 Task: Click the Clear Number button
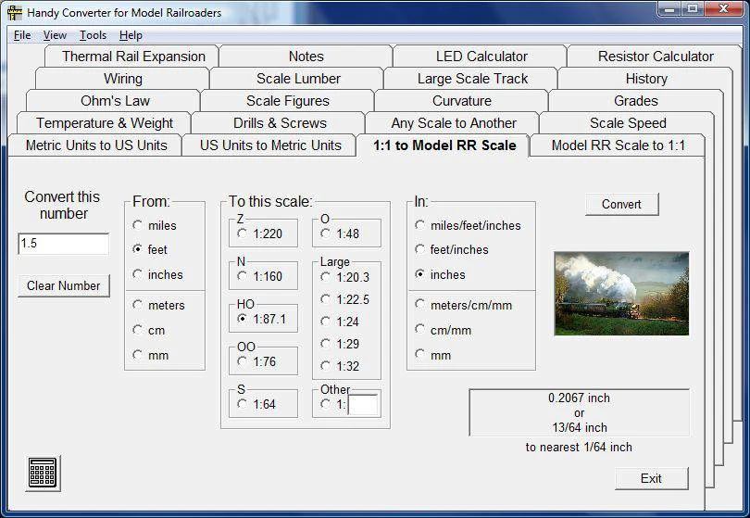point(64,285)
